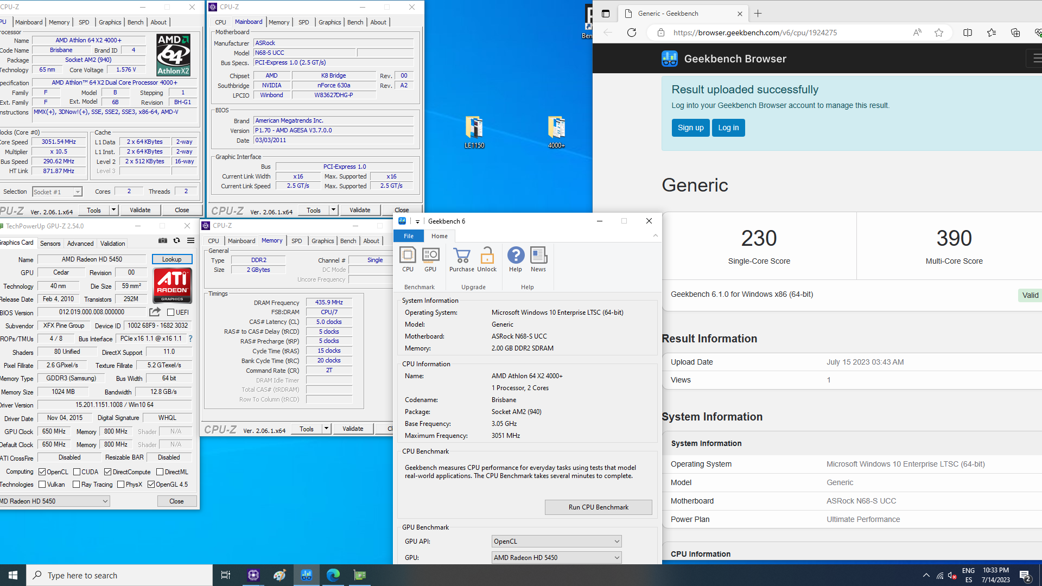Switch to Advanced tab in GPU-Z
Screen dimensions: 1042x586
80,244
